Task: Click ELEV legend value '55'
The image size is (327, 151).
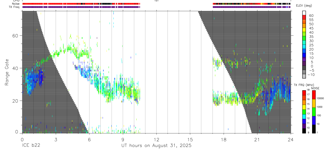Action: tap(311, 20)
